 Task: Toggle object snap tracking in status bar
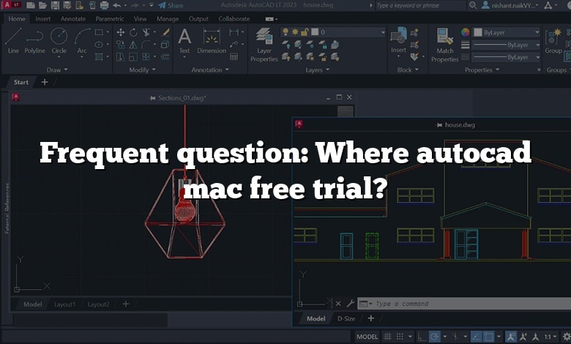(476, 337)
